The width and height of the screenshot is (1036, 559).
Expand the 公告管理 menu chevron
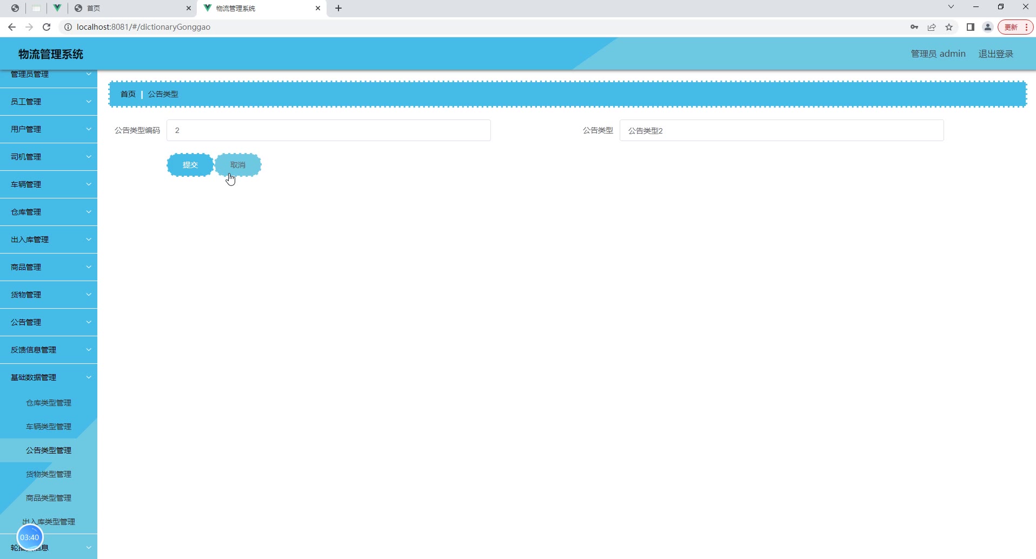(89, 322)
